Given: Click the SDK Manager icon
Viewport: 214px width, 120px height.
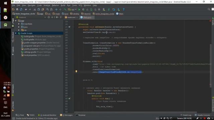Looking at the screenshot, I should pos(119,10).
